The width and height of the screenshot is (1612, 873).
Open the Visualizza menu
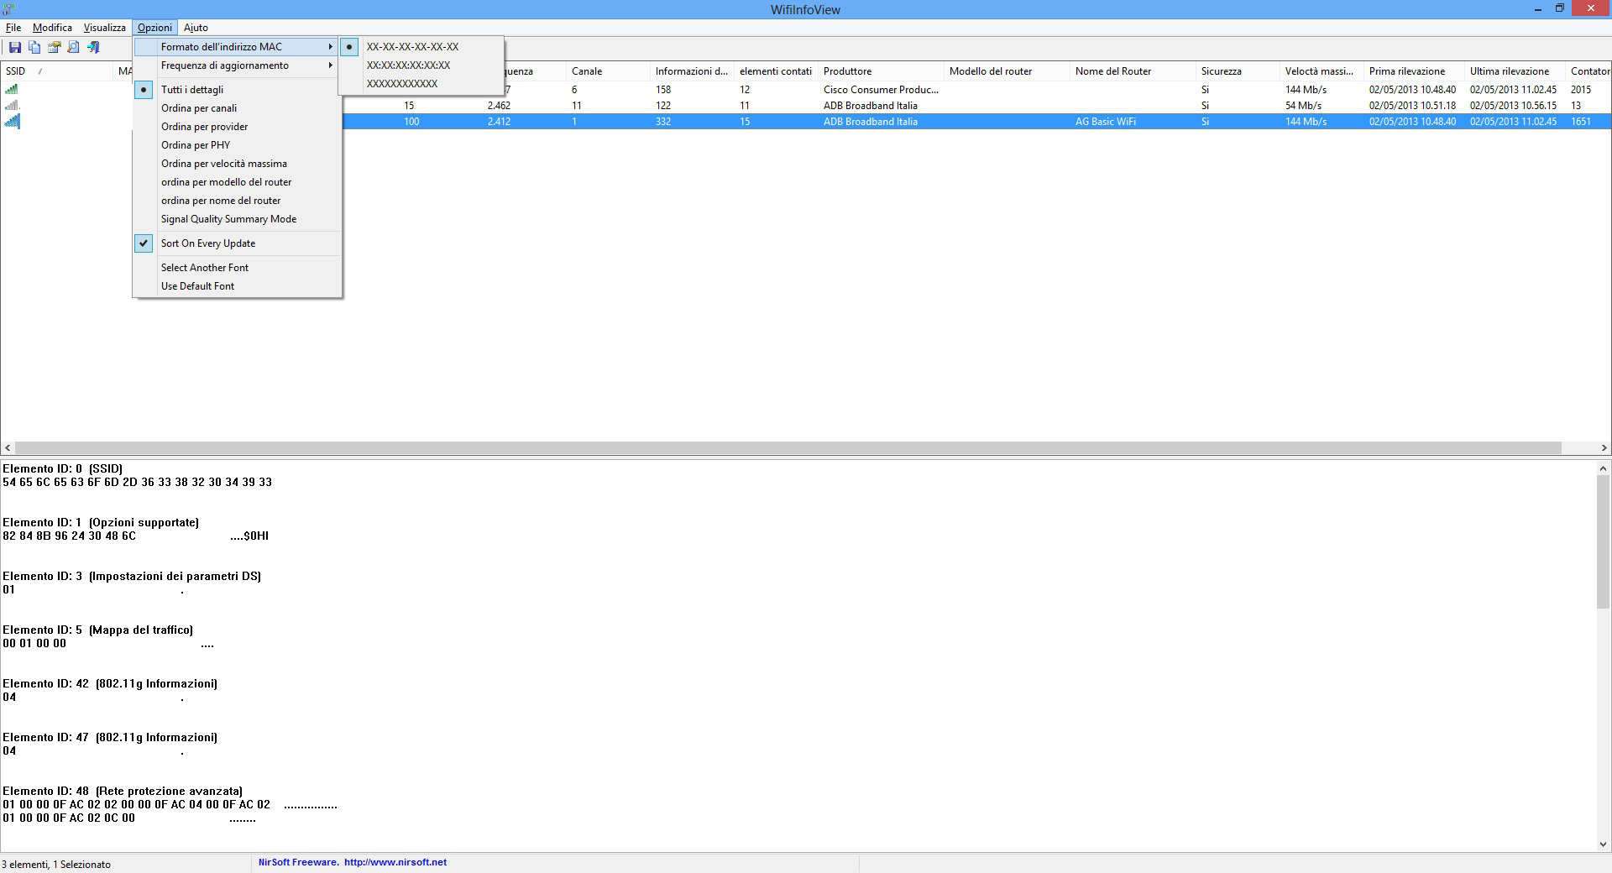(x=104, y=28)
